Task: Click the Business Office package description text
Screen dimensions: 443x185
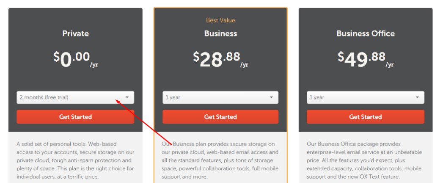Action: 364,160
